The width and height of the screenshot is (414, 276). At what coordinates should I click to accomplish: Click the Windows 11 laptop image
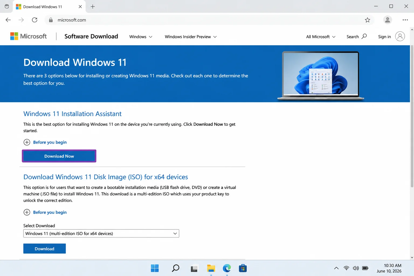tap(320, 76)
